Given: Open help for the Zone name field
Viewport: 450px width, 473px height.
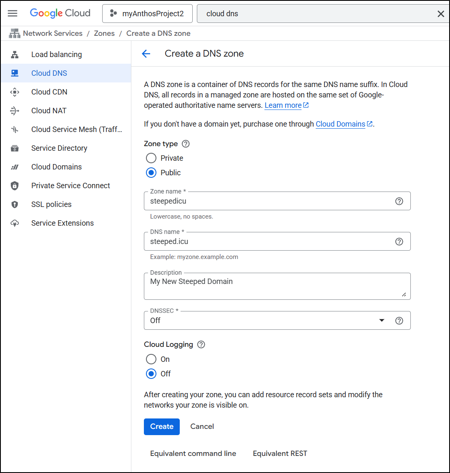Looking at the screenshot, I should [399, 201].
